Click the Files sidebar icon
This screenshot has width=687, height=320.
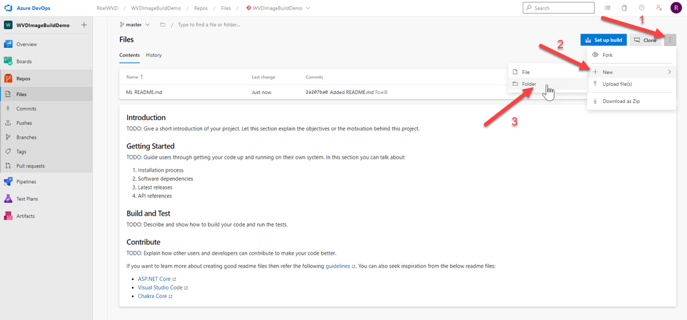8,94
